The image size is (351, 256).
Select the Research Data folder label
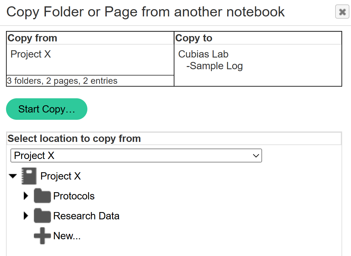pyautogui.click(x=86, y=216)
